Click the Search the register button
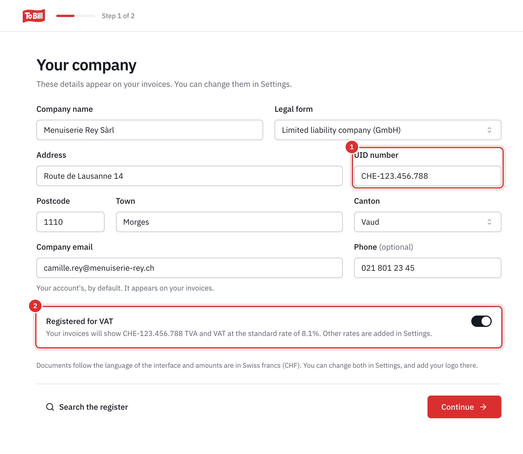The height and width of the screenshot is (454, 523). pos(87,407)
